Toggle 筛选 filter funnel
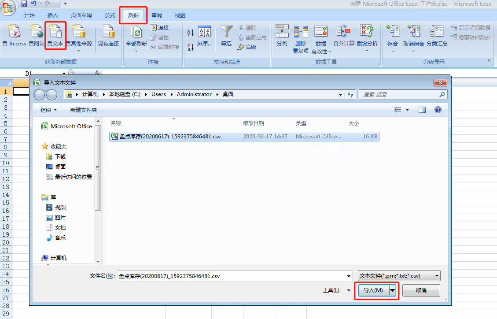Viewport: 497px width, 319px height. click(226, 36)
